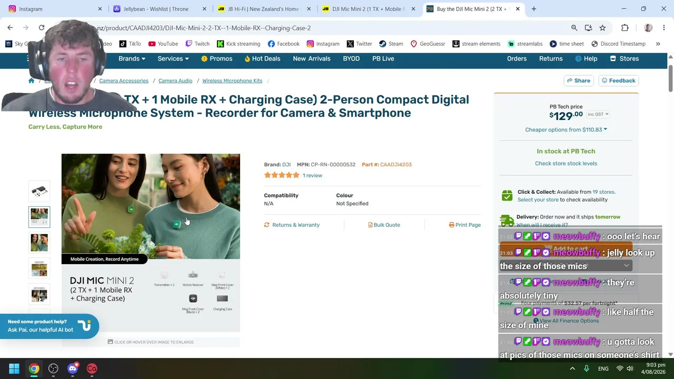Viewport: 674px width, 379px height.
Task: Request a Bulk Quote
Action: click(384, 225)
